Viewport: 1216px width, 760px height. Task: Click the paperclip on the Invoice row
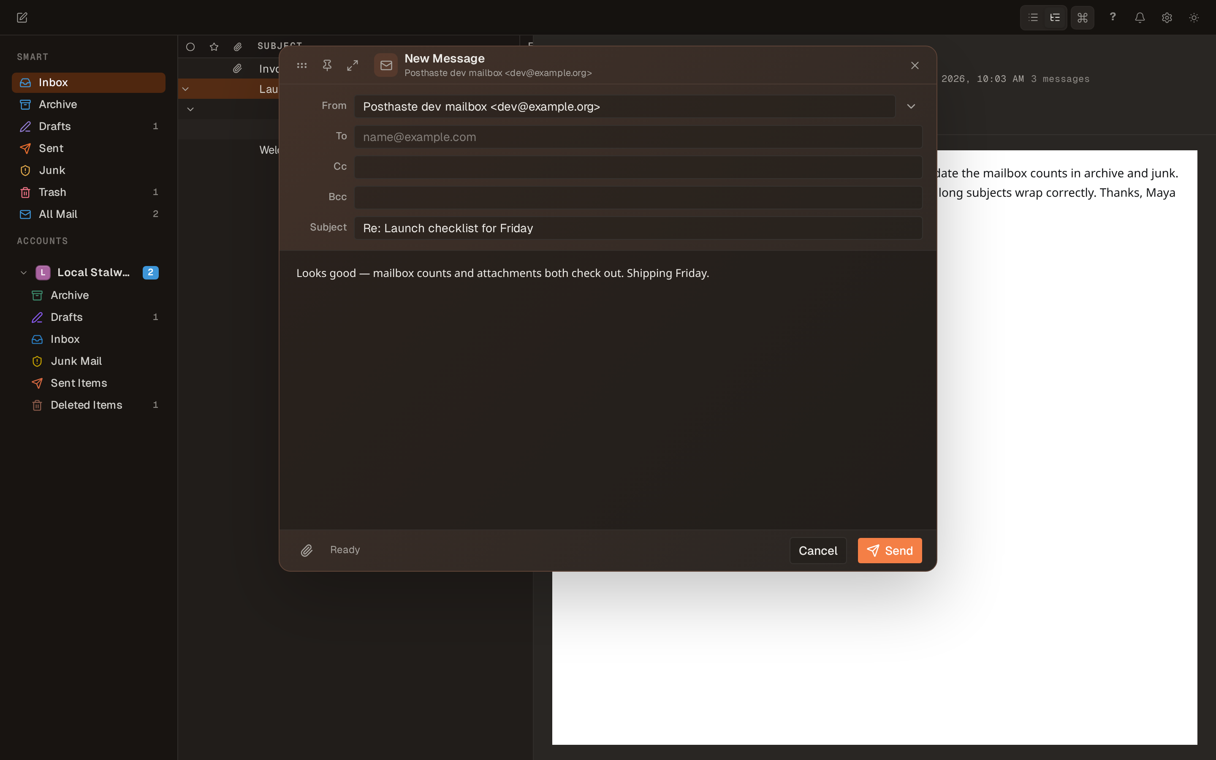(238, 68)
